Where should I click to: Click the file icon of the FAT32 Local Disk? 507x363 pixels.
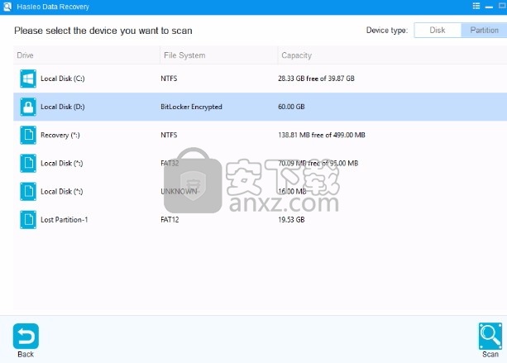coord(28,163)
